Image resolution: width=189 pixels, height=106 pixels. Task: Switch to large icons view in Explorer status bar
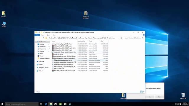tap(144, 92)
